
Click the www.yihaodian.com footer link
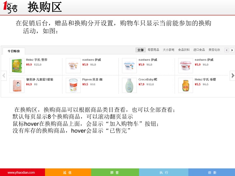click(x=21, y=172)
